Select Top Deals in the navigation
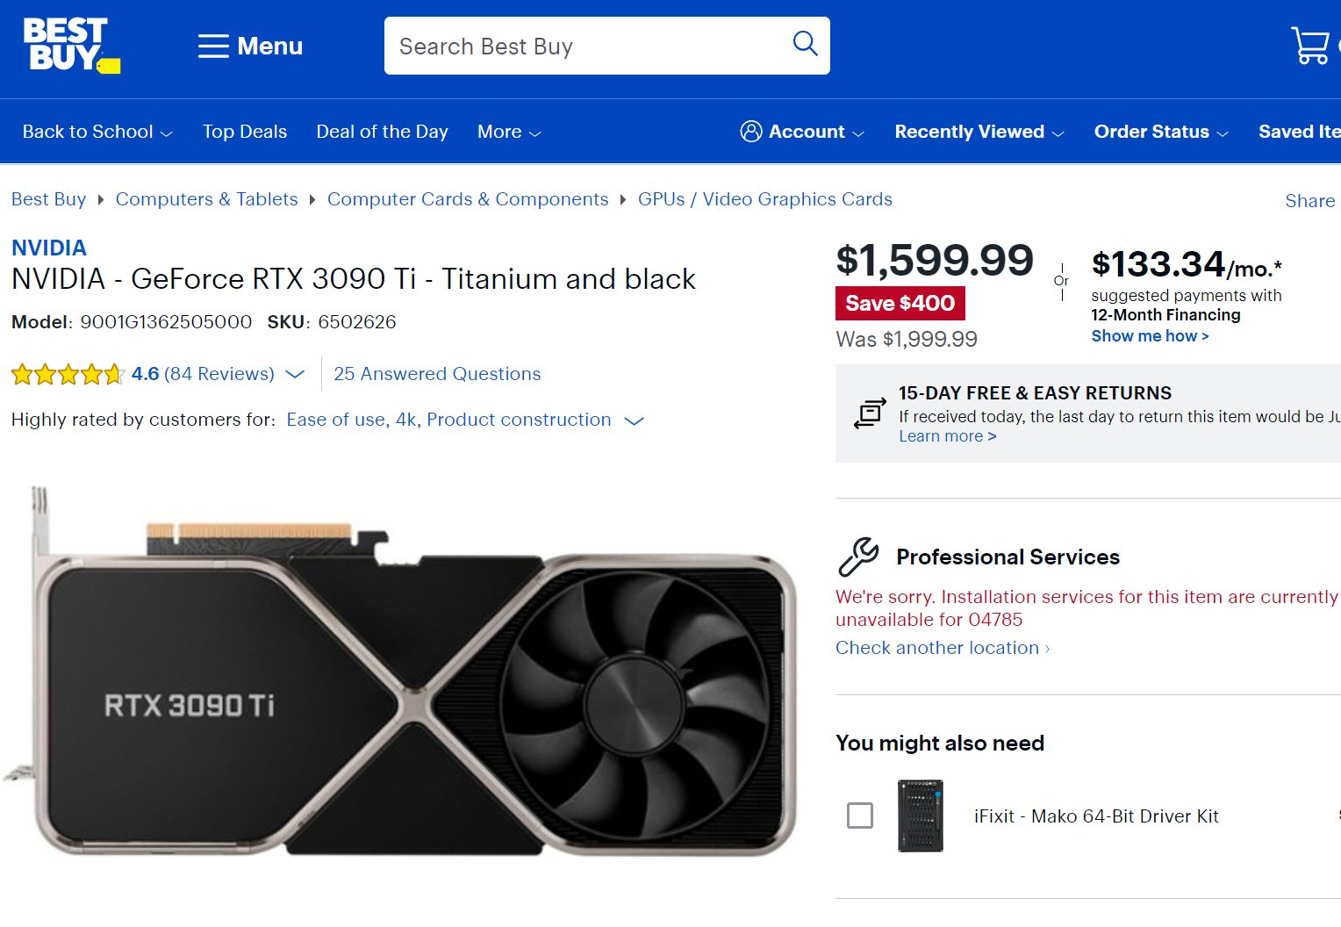The image size is (1341, 927). click(244, 131)
